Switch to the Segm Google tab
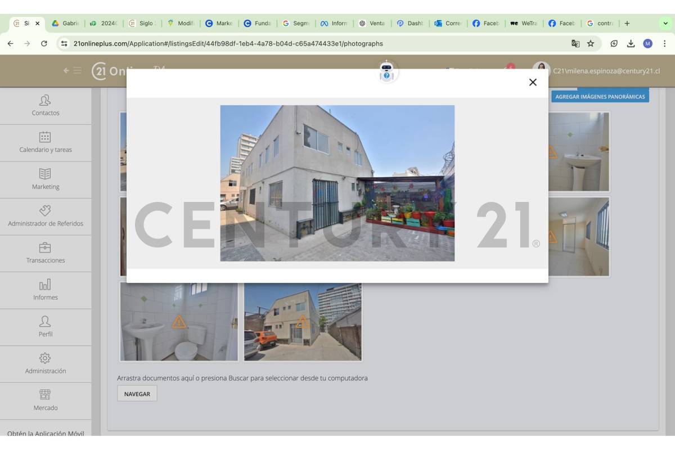The image size is (675, 450). (296, 24)
